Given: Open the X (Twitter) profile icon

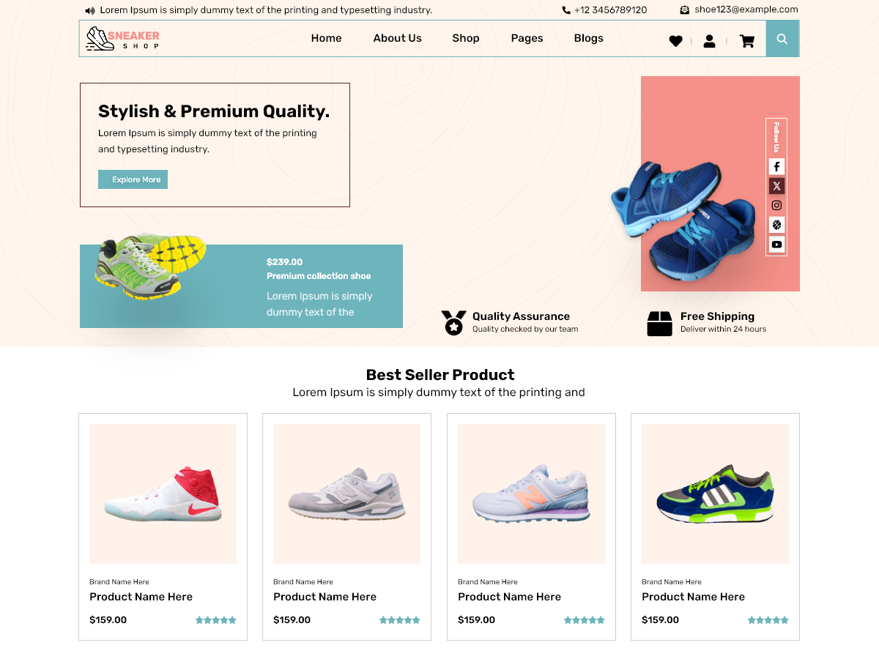Looking at the screenshot, I should (776, 185).
